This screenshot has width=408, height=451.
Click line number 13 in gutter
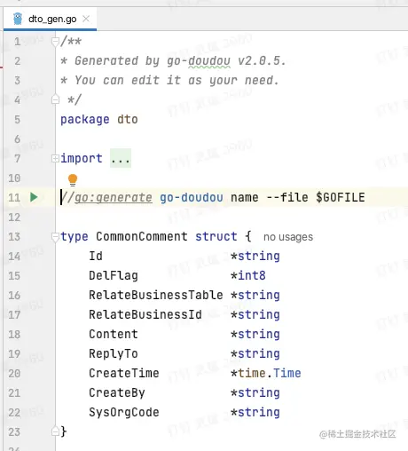pos(14,236)
